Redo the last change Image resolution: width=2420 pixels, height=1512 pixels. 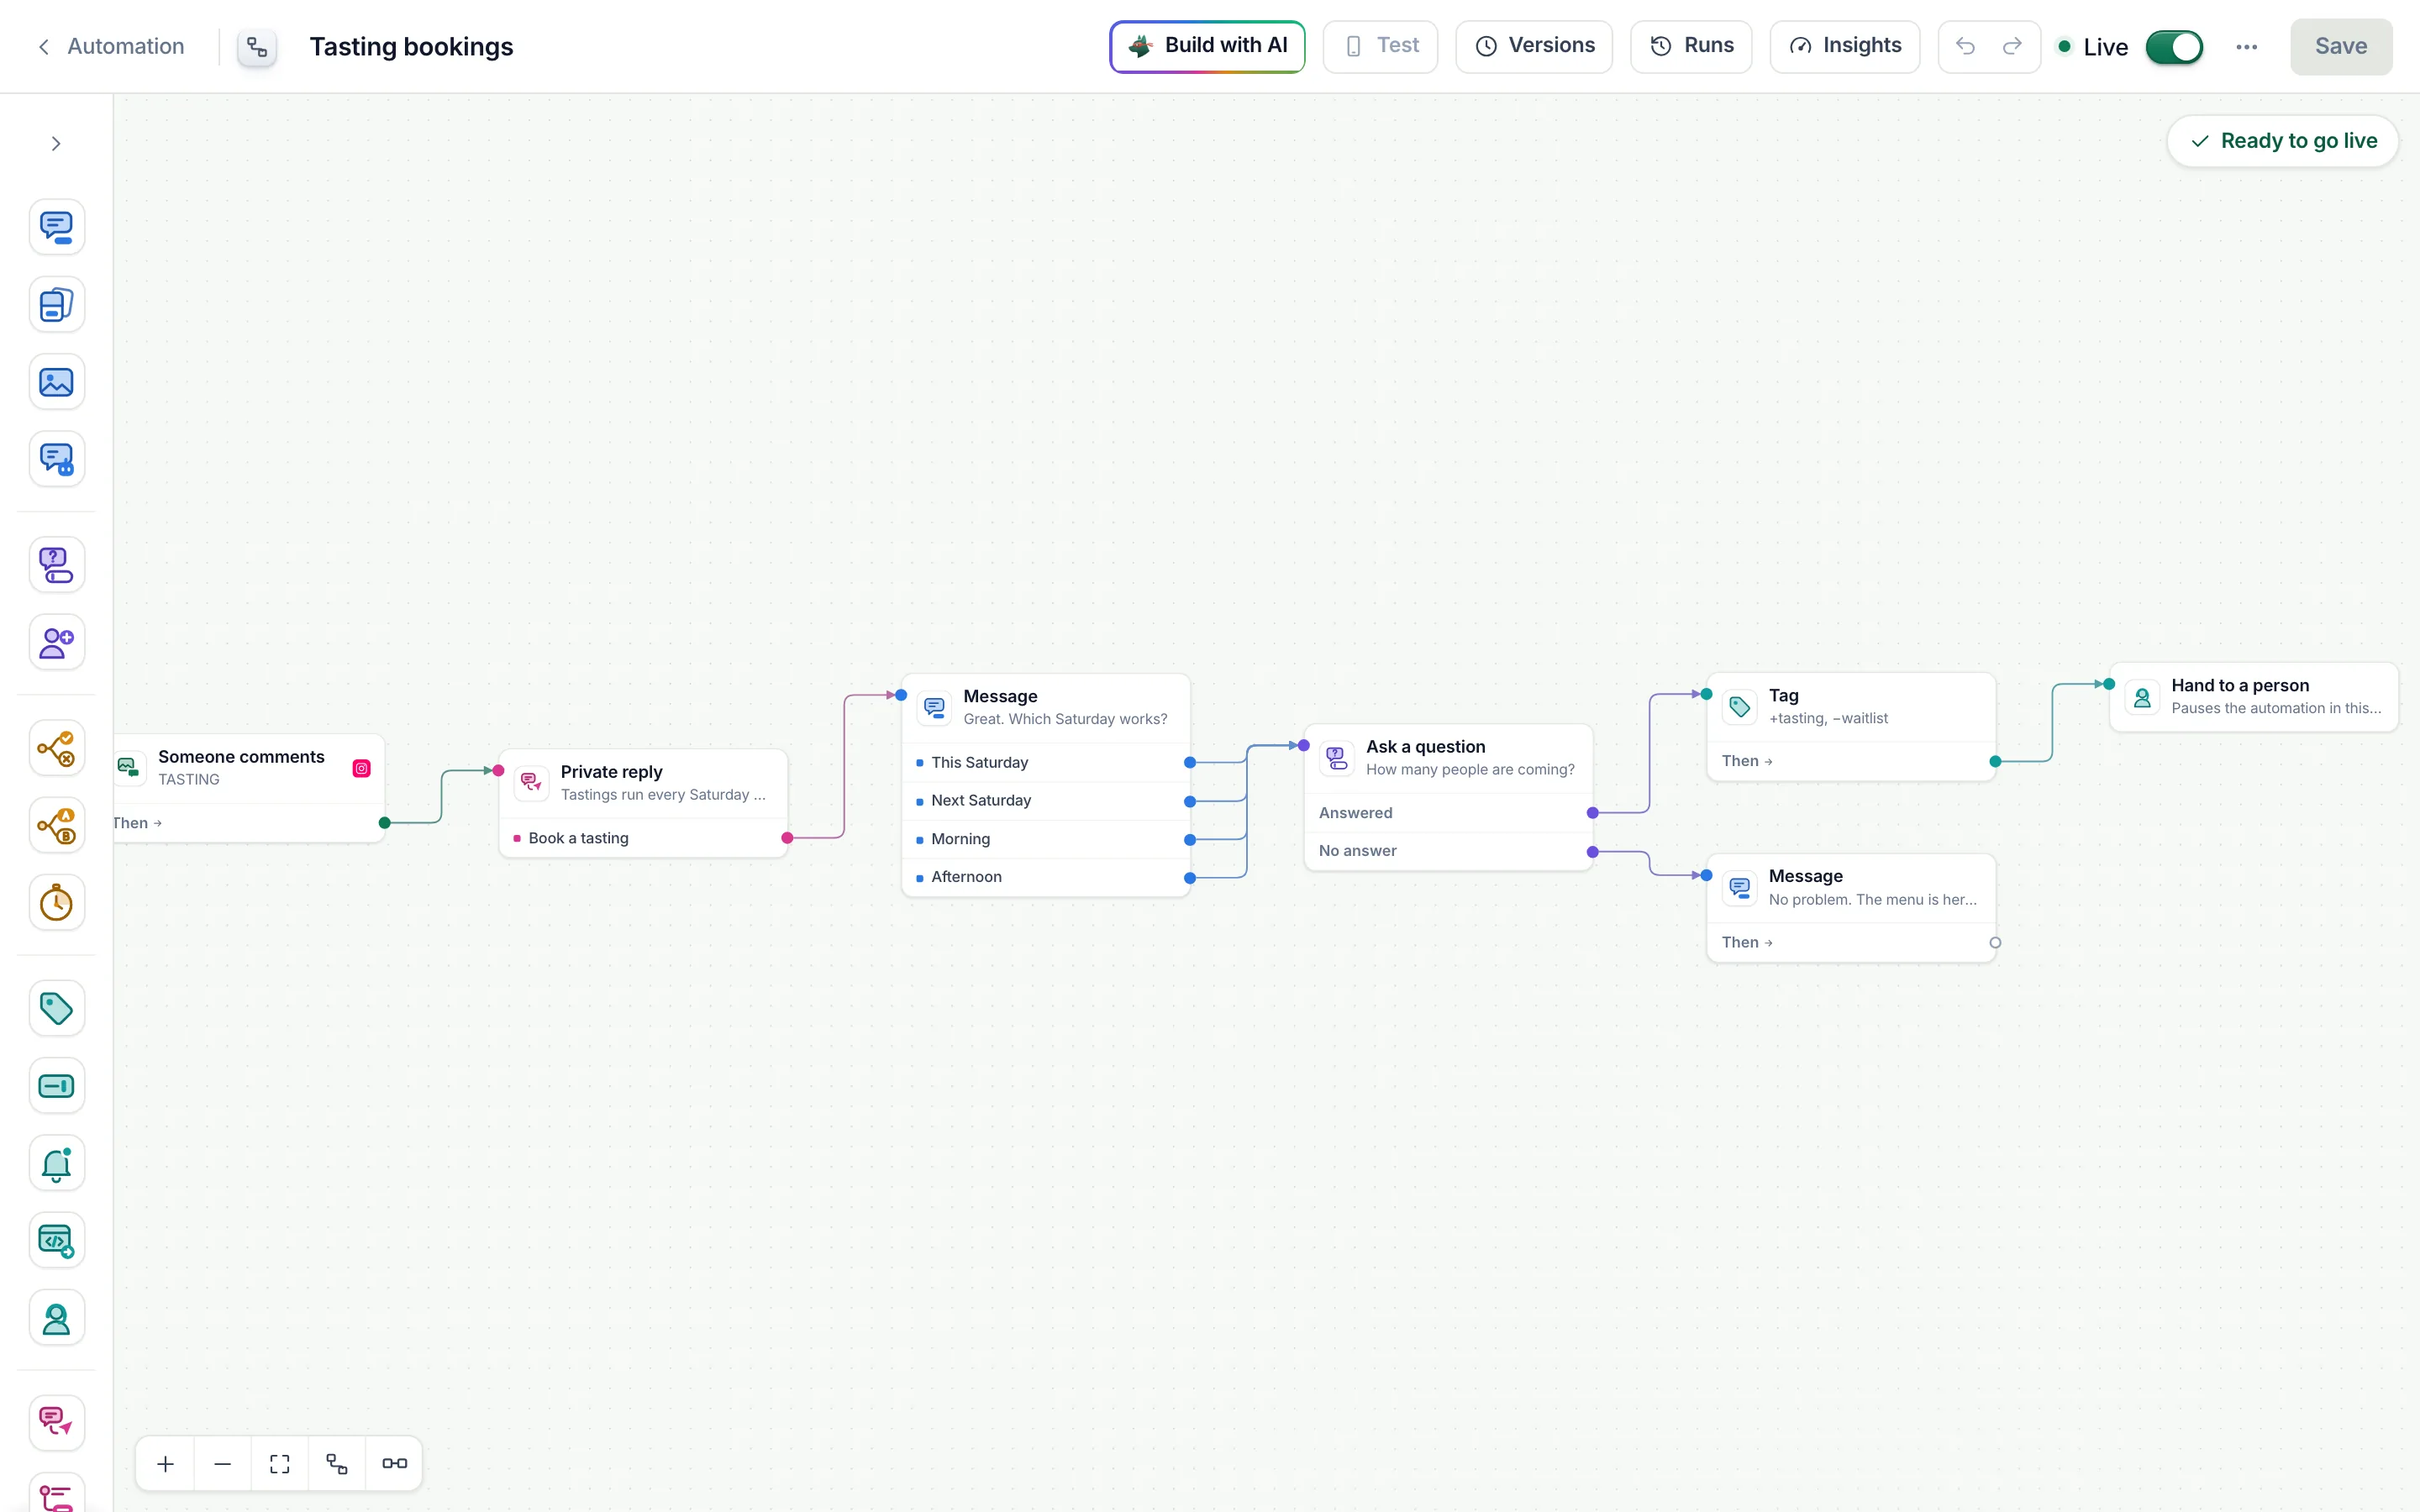2012,46
